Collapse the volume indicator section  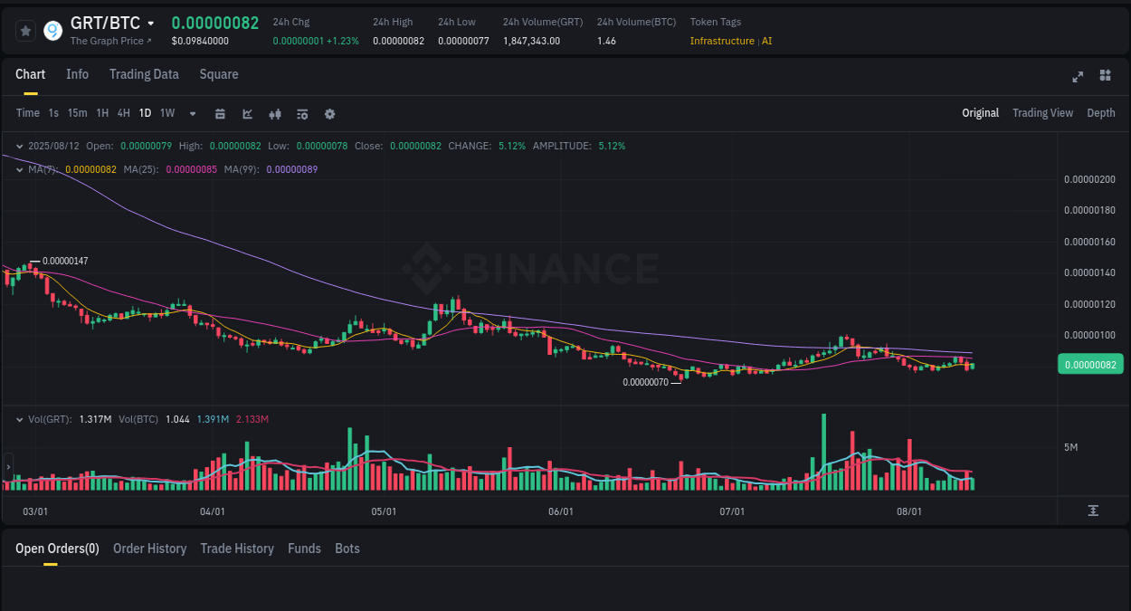[x=18, y=419]
